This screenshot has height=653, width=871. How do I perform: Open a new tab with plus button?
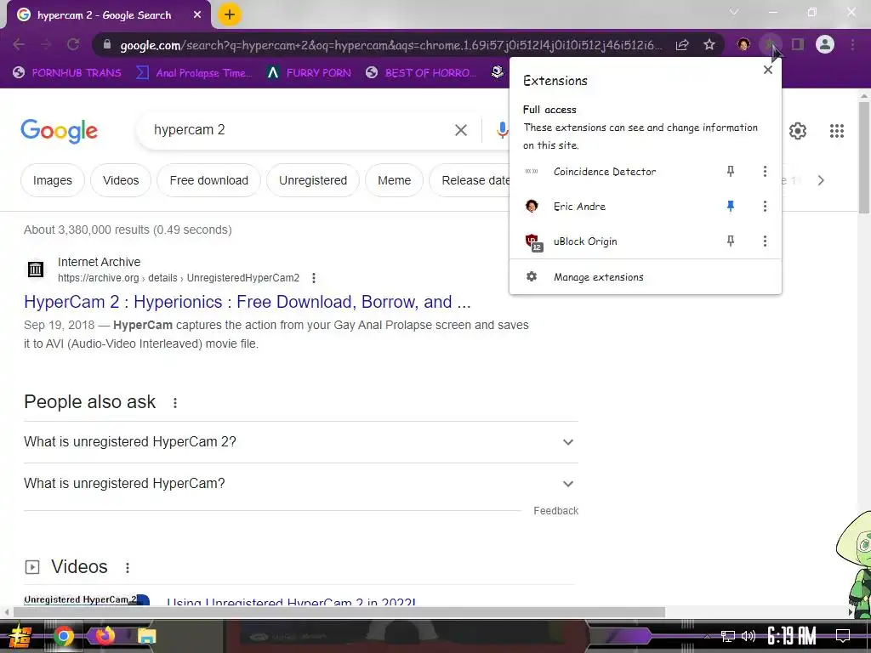[x=230, y=15]
